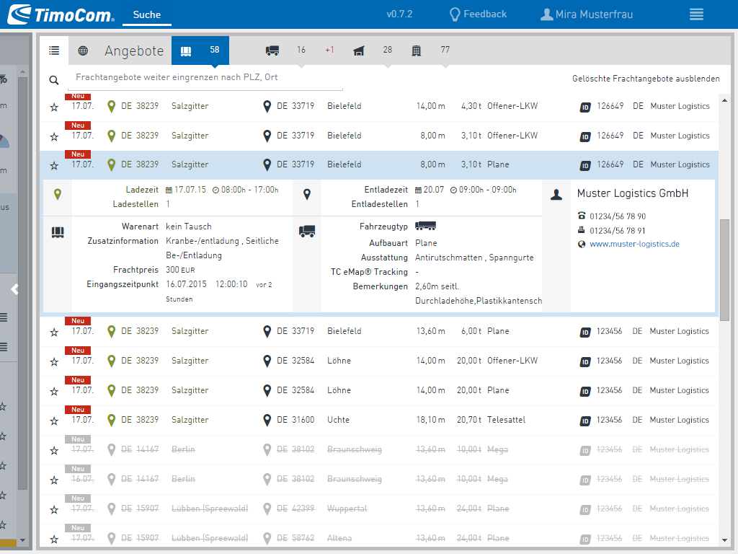Viewport: 738px width, 554px height.
Task: Click the grey origin pin of the Altena row
Action: tap(112, 538)
